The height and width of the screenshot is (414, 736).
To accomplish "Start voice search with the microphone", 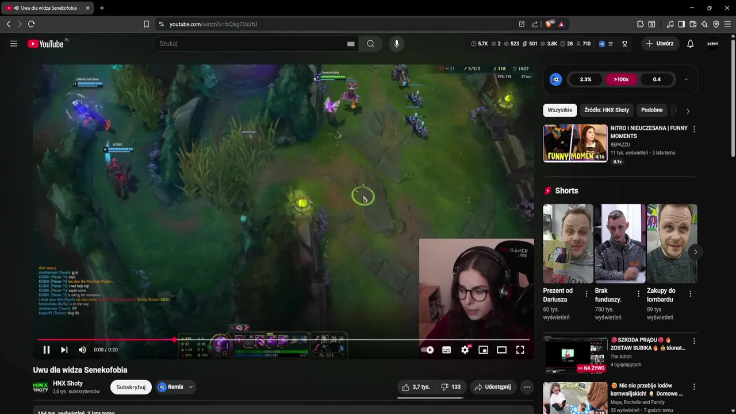I will point(396,44).
